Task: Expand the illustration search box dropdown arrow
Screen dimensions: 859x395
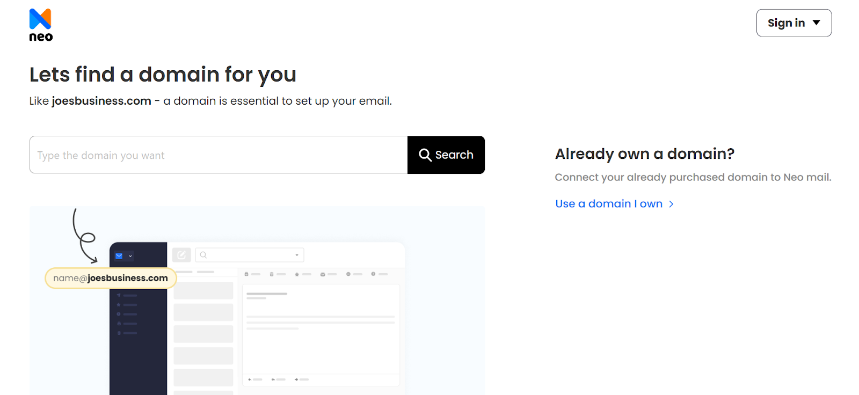Action: [x=297, y=255]
